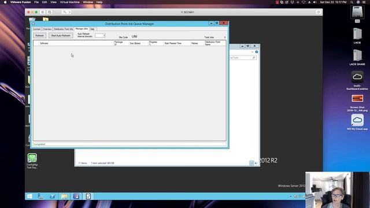
Task: Open the Edit menu
Action: [x=45, y=2]
